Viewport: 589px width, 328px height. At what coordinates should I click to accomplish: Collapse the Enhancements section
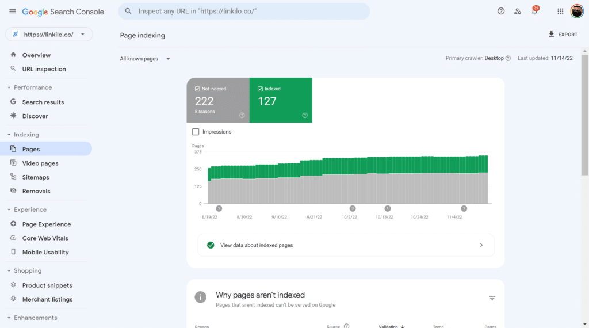[x=9, y=318]
